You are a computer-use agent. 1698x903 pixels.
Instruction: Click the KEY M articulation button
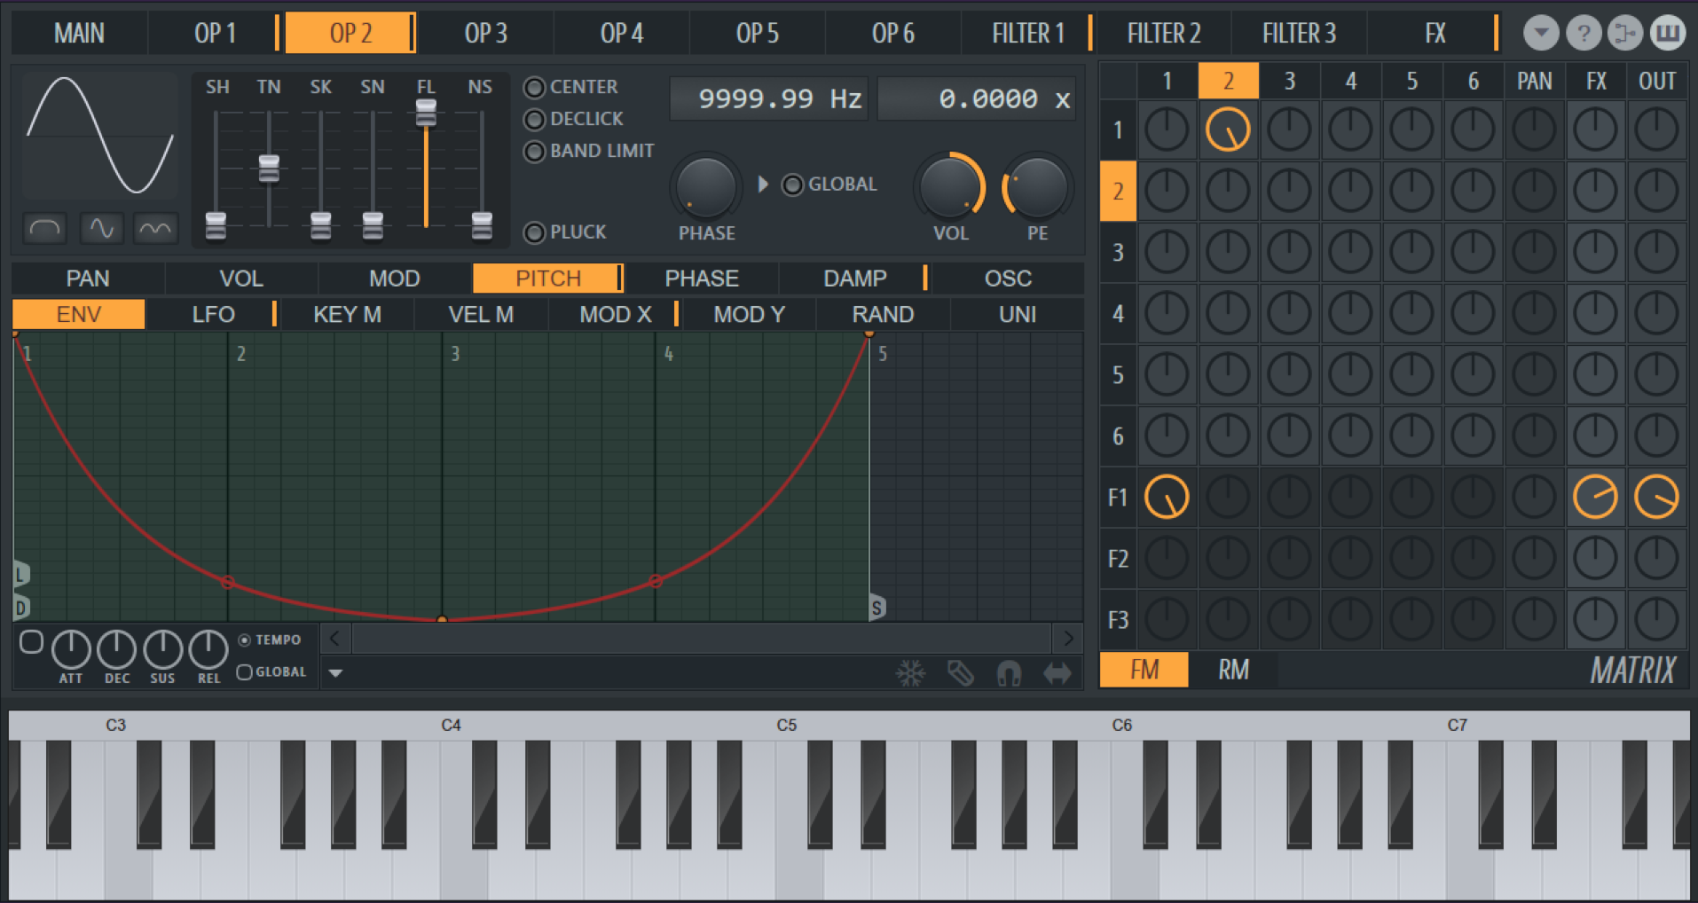pyautogui.click(x=347, y=315)
